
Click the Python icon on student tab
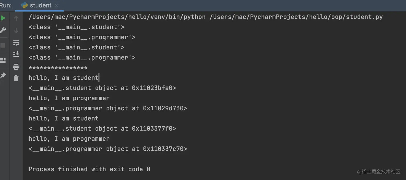[x=25, y=5]
